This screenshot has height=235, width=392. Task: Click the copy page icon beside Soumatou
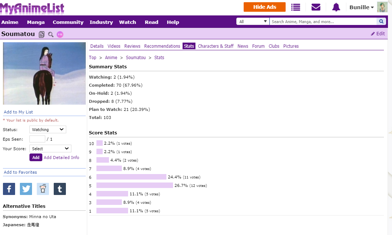[x=42, y=35]
